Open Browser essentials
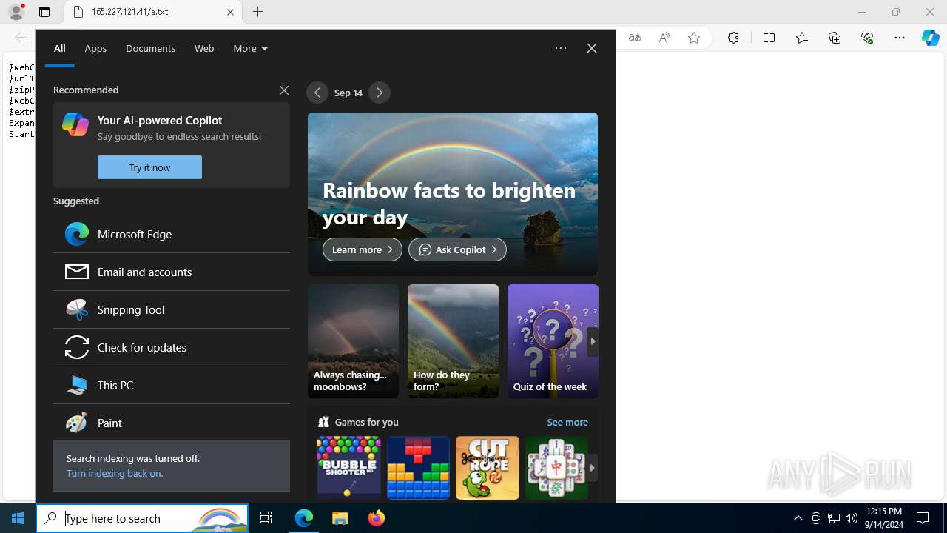The height and width of the screenshot is (533, 947). (867, 38)
